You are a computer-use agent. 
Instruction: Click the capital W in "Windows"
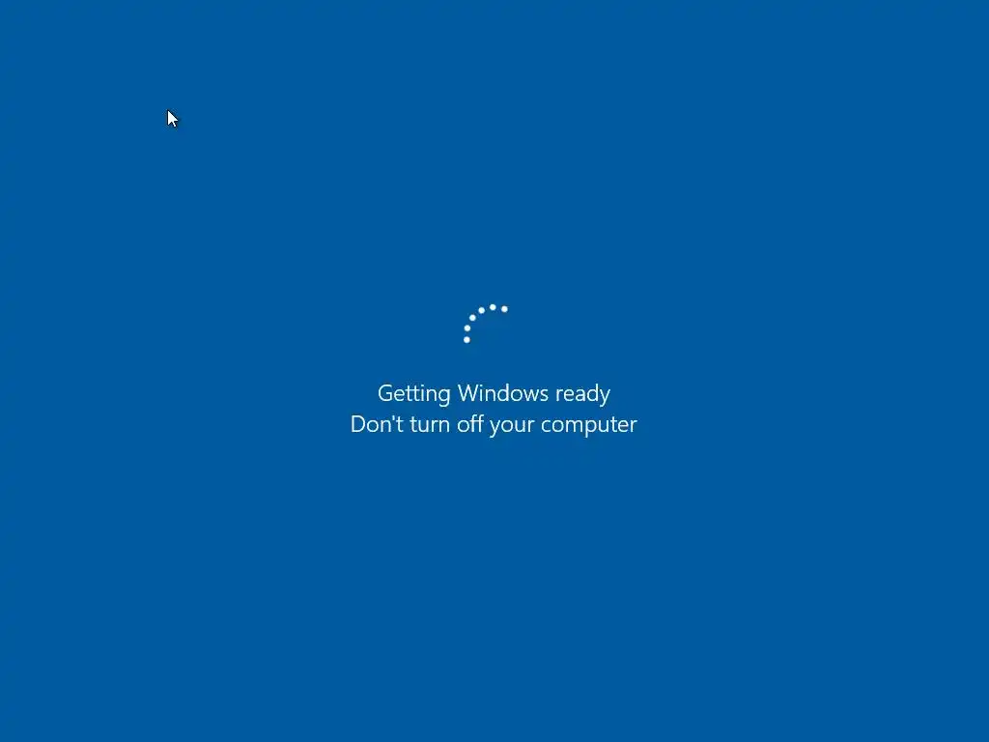point(470,393)
